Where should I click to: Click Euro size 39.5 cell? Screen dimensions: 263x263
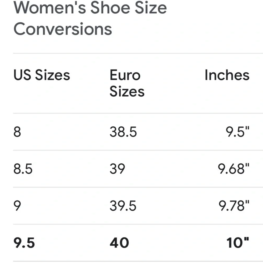[x=123, y=206]
